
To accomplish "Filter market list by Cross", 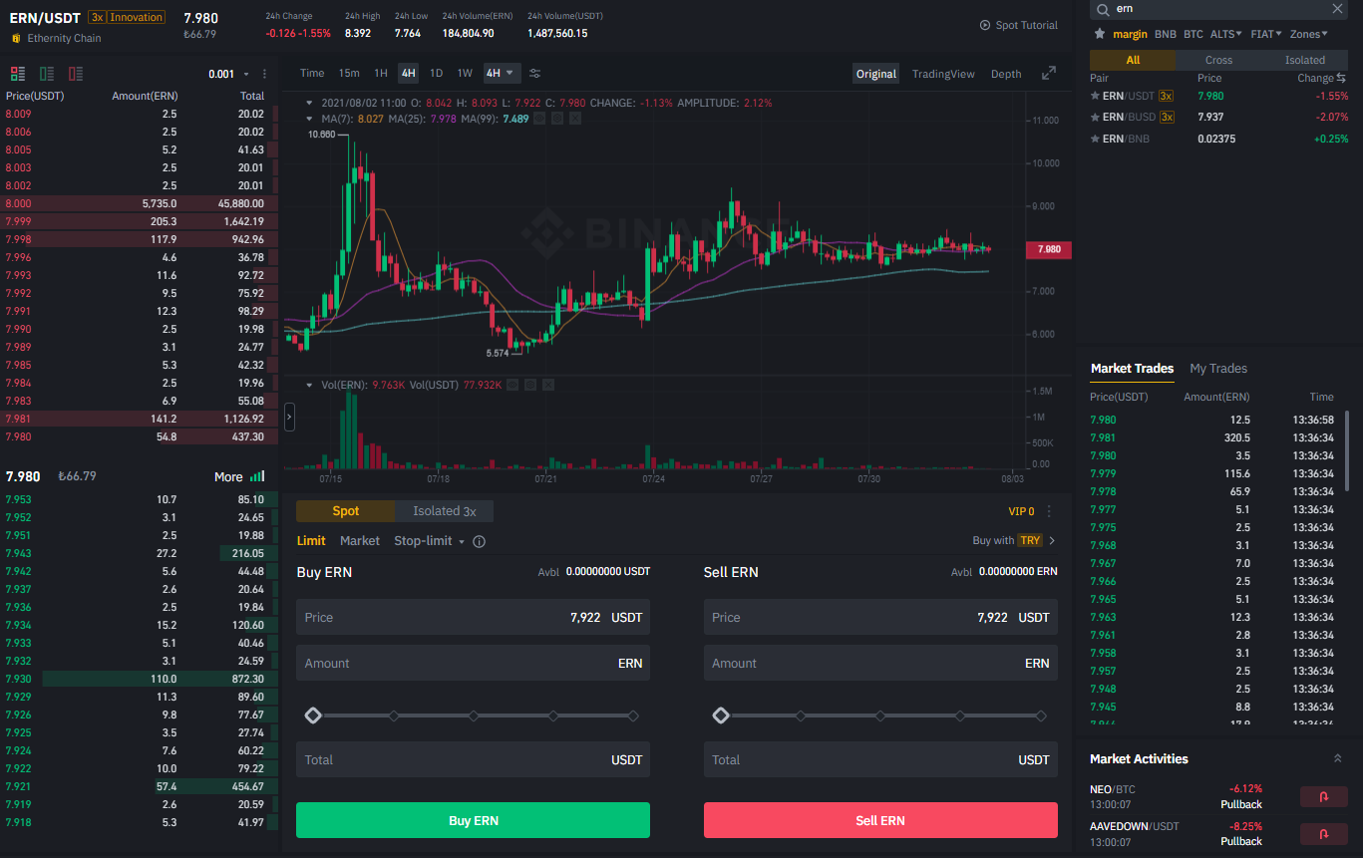I will tap(1218, 60).
